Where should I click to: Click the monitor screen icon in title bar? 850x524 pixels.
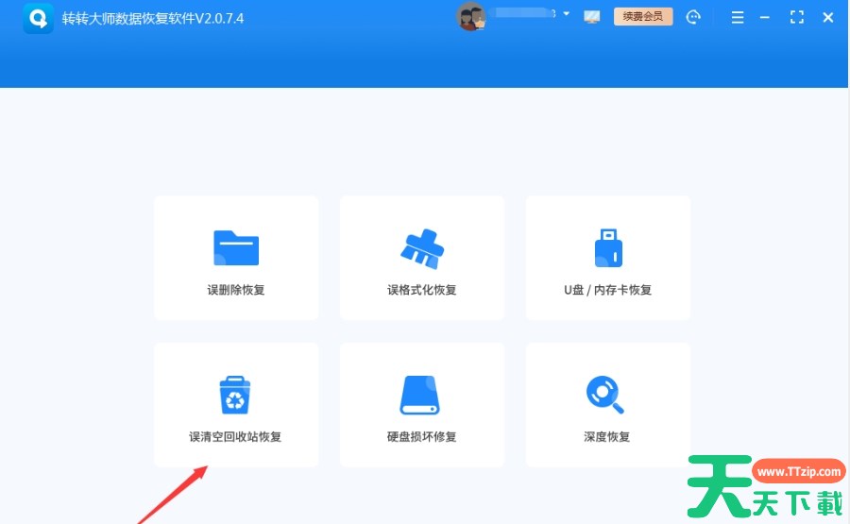pos(592,17)
